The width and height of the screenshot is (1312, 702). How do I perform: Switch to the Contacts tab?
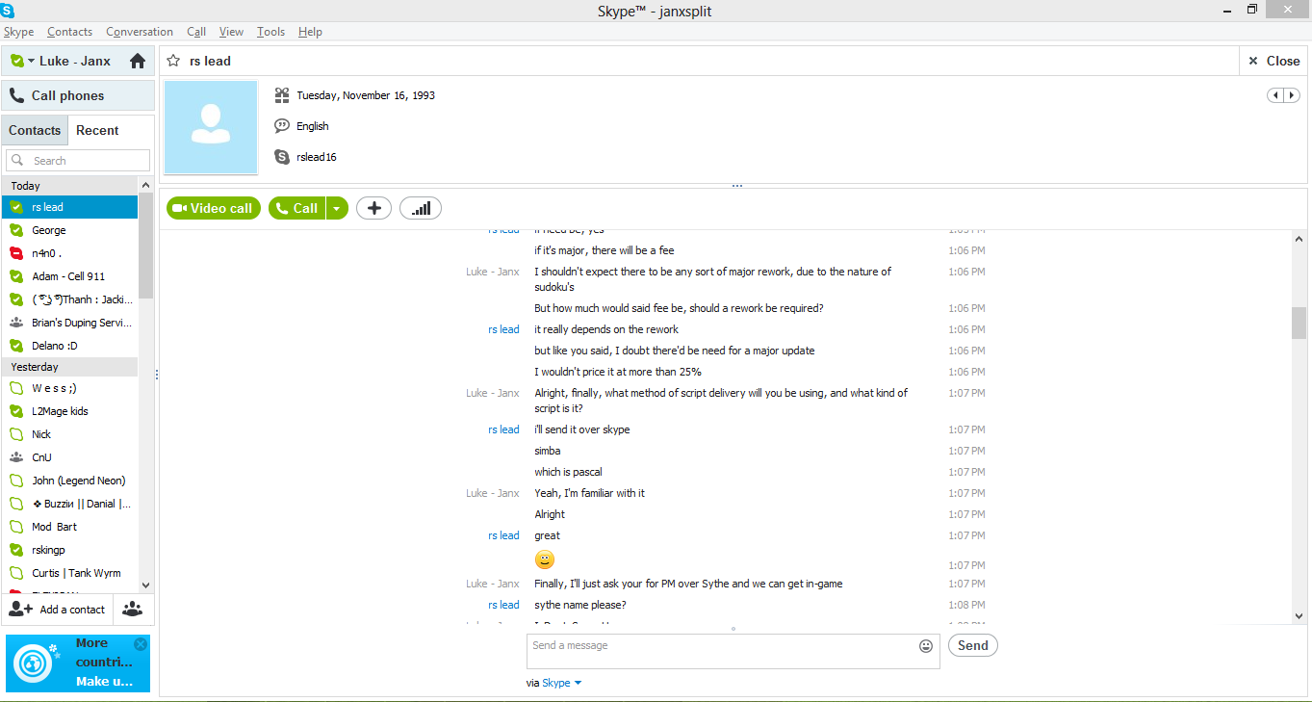(35, 130)
